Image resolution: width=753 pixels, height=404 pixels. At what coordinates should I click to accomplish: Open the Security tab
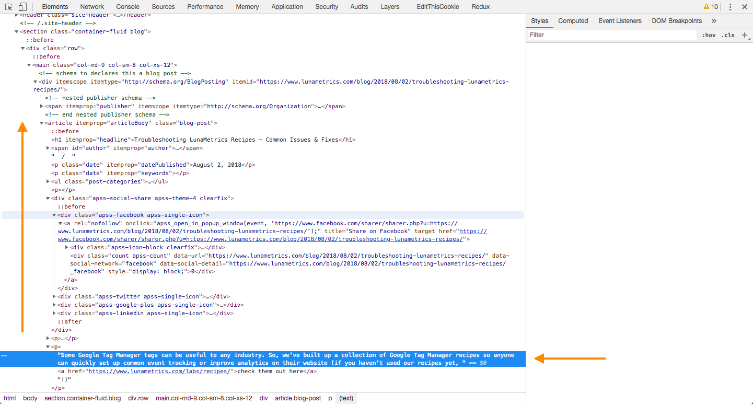327,7
